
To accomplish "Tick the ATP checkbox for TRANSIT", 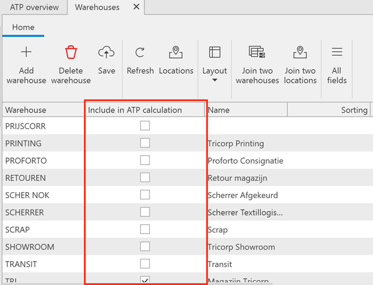I will (145, 263).
